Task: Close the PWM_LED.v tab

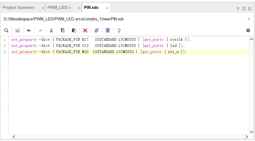Action: (79, 8)
